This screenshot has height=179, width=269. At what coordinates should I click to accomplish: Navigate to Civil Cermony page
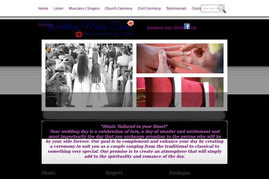[x=149, y=9]
